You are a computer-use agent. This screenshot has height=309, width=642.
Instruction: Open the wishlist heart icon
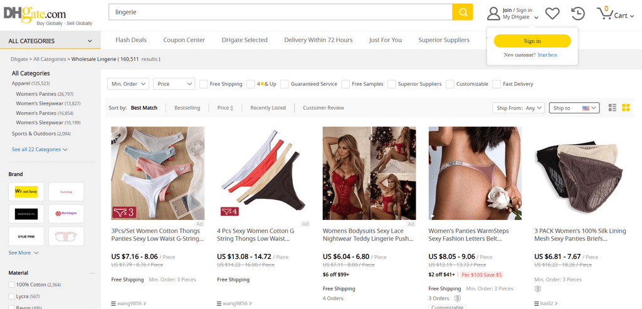click(552, 14)
